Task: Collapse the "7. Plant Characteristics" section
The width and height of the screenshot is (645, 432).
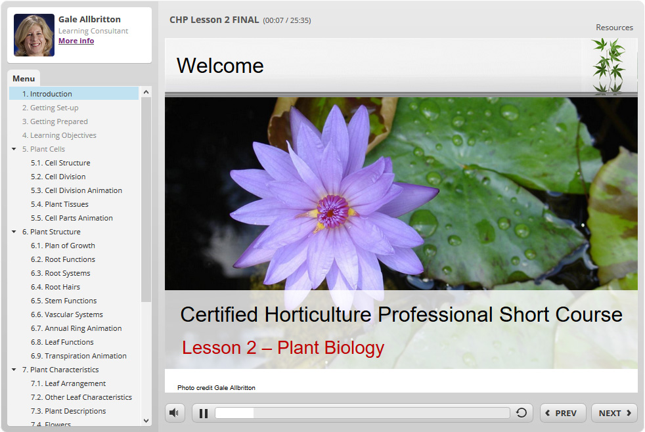Action: coord(14,369)
